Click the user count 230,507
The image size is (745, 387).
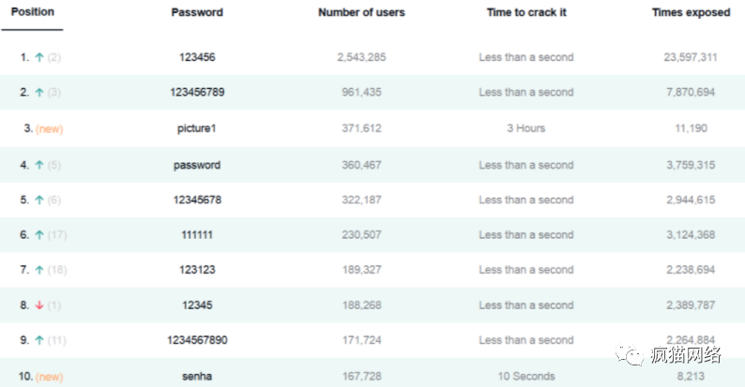[361, 235]
